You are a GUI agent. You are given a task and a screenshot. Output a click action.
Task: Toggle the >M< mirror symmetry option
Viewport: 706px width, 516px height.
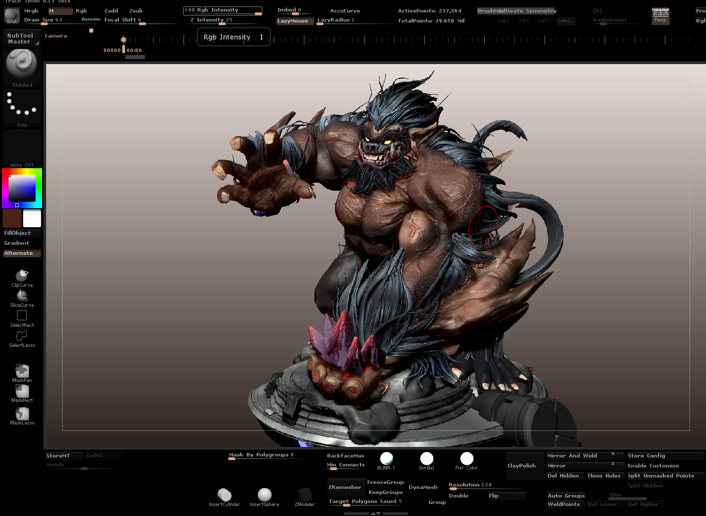[565, 21]
